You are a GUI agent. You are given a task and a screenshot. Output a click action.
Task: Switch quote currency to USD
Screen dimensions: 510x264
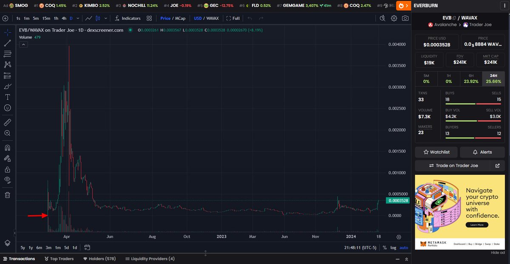click(198, 18)
